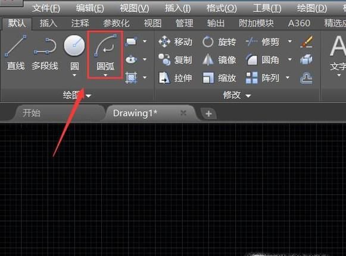Expand the 阵列 array dropdown arrow
Viewport: 346px width, 256px height.
point(288,77)
